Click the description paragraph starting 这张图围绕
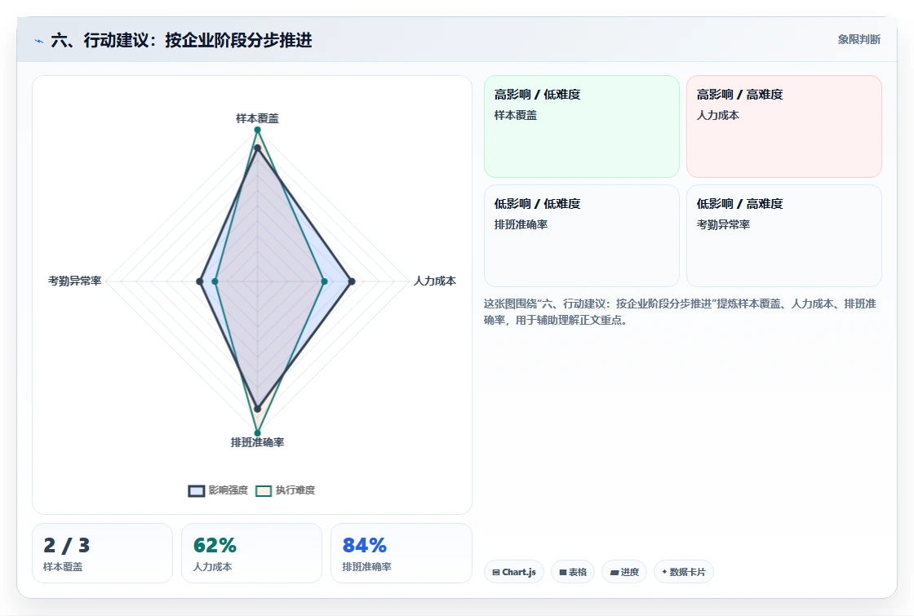Viewport: 914px width, 616px height. tap(680, 312)
